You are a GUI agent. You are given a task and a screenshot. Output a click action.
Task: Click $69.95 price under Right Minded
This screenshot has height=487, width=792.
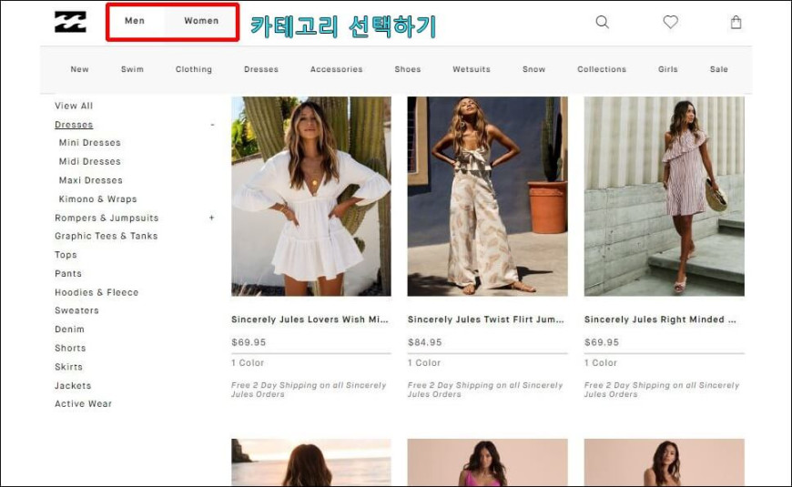click(x=602, y=342)
